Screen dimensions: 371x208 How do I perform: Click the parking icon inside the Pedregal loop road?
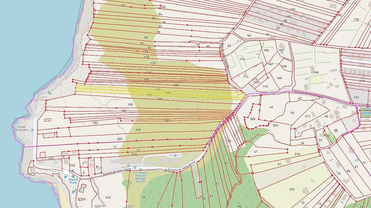(175, 156)
